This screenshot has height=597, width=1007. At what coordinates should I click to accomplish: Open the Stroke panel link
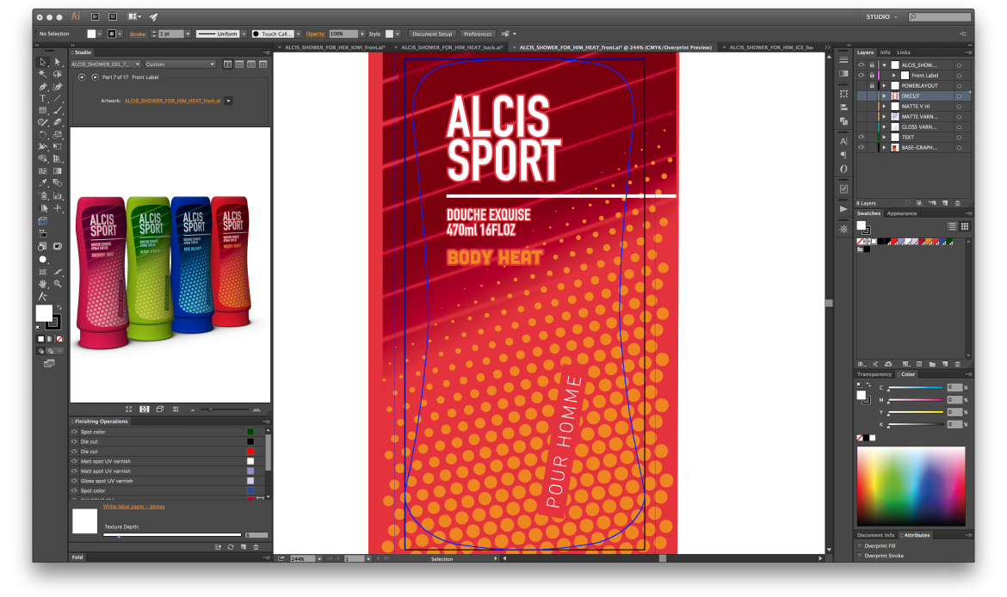(x=138, y=34)
